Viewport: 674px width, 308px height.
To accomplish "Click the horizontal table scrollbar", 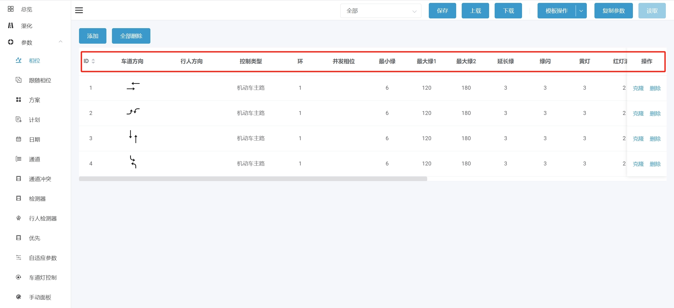I will pyautogui.click(x=253, y=179).
